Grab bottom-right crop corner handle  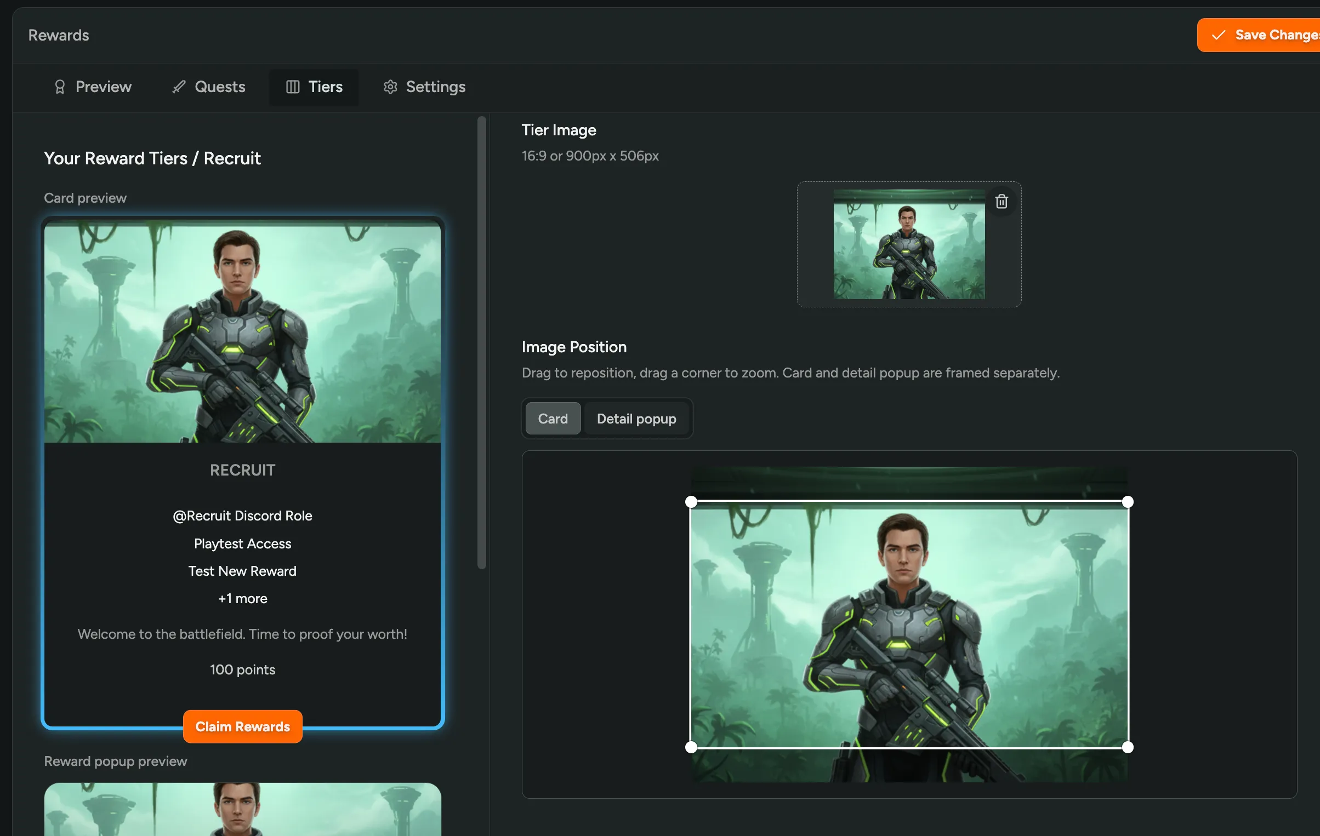click(x=1128, y=747)
